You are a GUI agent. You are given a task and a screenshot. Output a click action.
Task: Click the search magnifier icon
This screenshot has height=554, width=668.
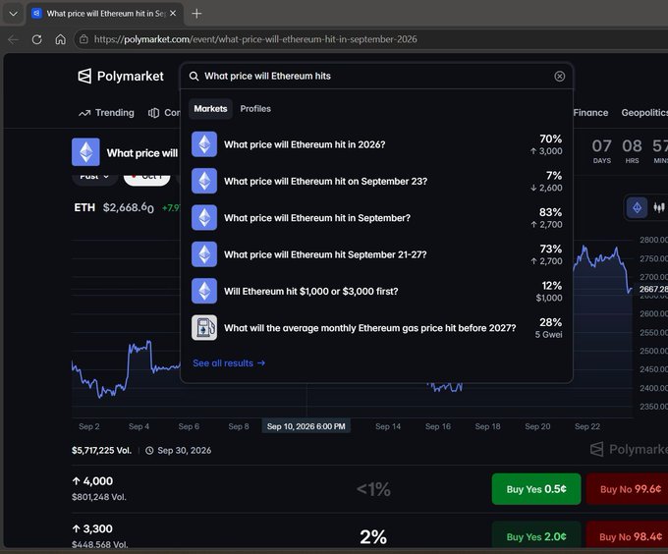coord(194,77)
